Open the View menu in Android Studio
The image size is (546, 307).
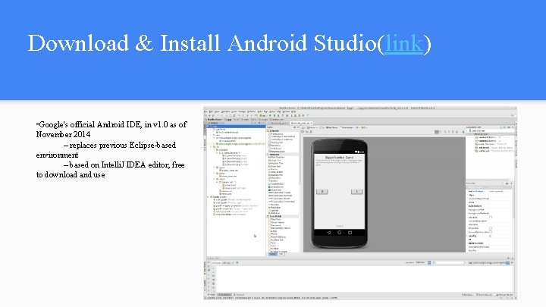[217, 111]
